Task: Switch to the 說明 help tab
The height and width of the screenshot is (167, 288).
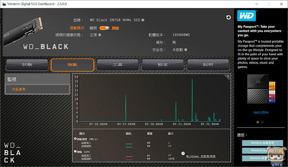Action: click(208, 65)
